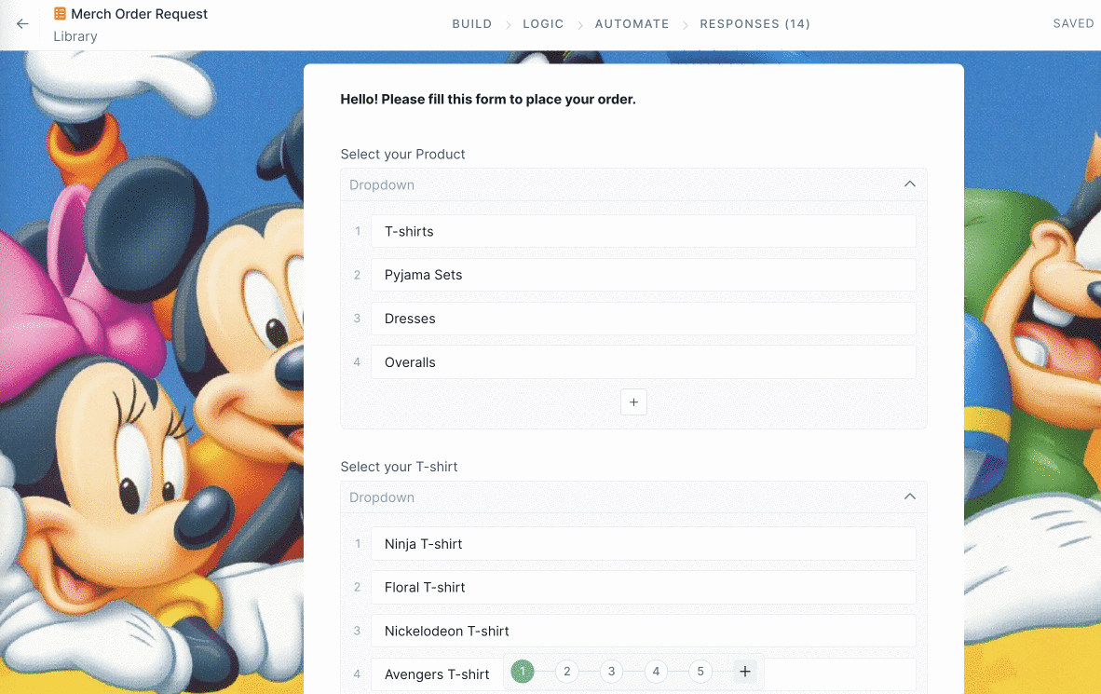The image size is (1101, 694).
Task: Click the Dropdown type label under Select your Product
Action: click(382, 184)
